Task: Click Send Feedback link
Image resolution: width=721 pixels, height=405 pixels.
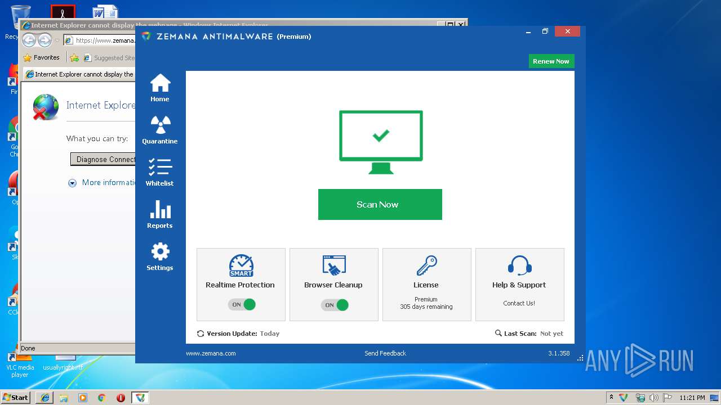Action: click(x=385, y=353)
